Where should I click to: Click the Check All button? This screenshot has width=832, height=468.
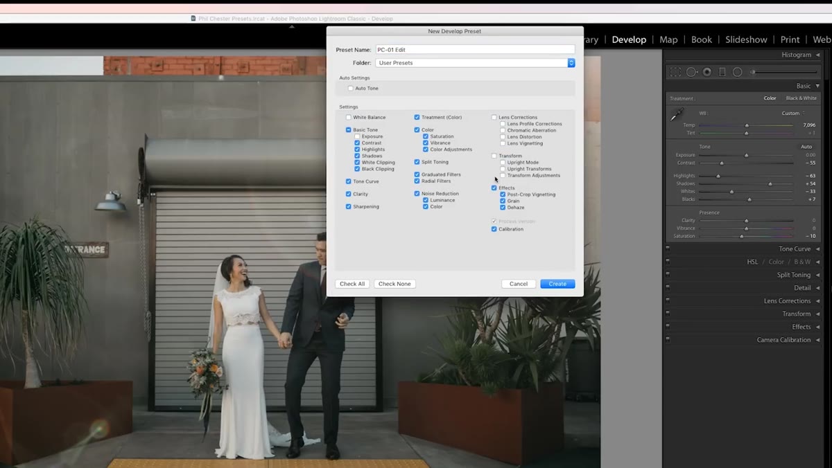352,284
